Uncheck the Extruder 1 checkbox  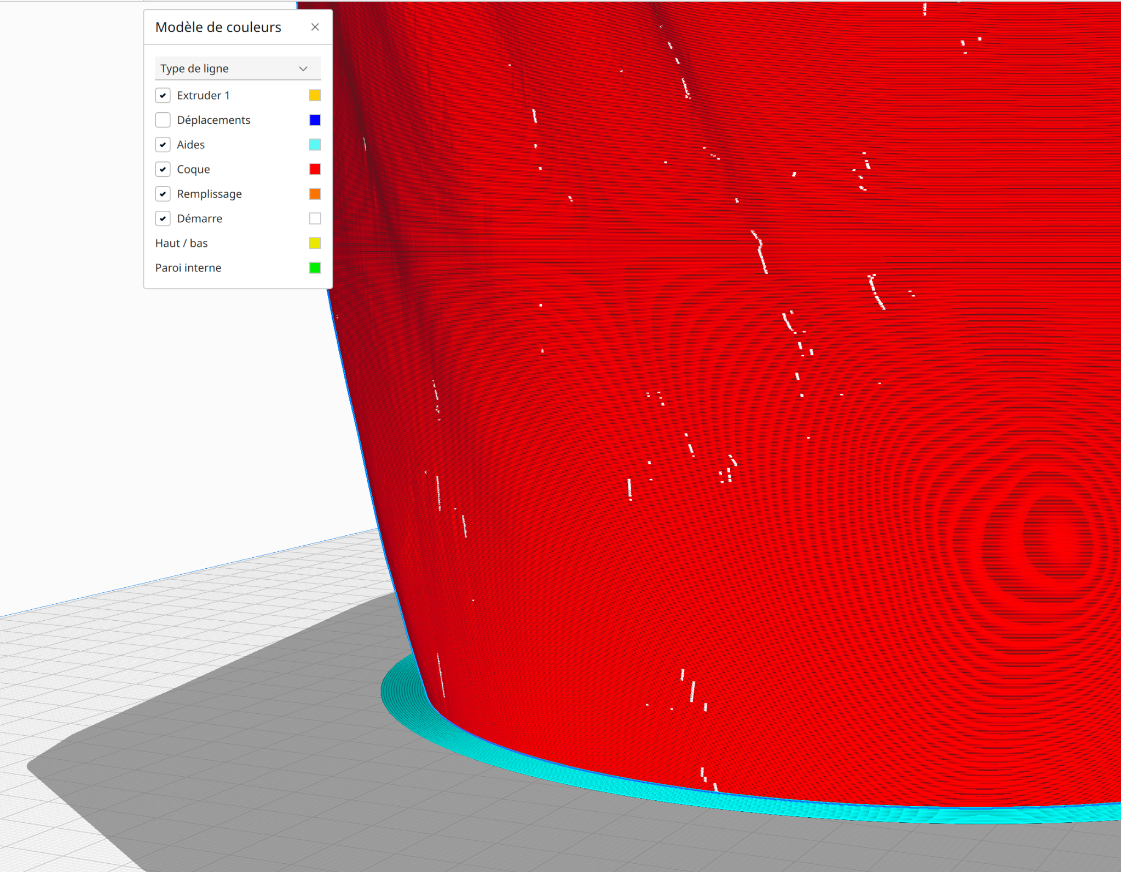click(163, 95)
